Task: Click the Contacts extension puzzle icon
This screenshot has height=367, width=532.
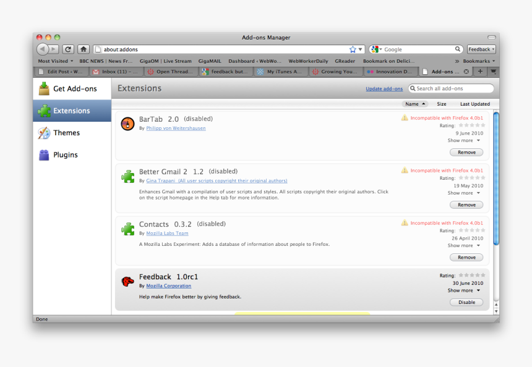Action: 128,229
